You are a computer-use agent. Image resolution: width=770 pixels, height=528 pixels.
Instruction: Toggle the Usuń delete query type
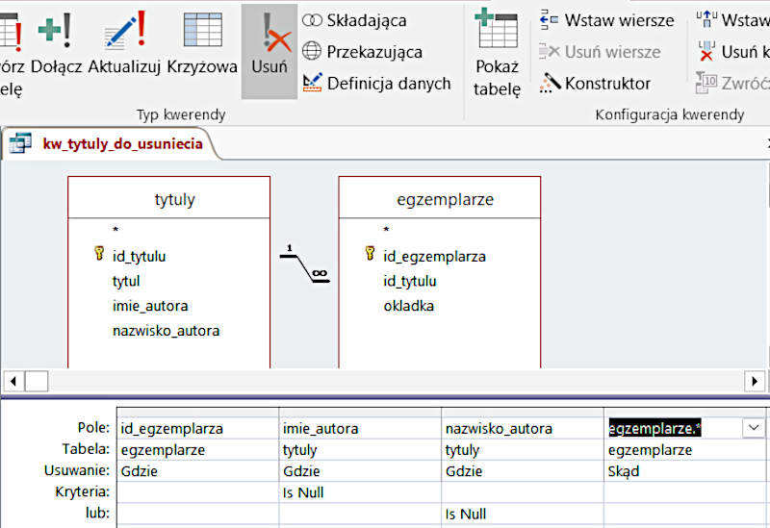[x=269, y=51]
